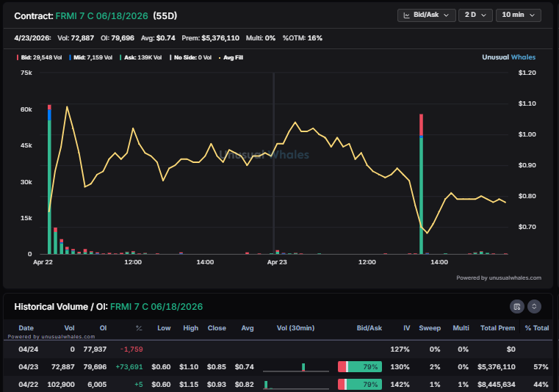Click the Prem: $5,376,110 stat in header
The width and height of the screenshot is (559, 392).
210,38
